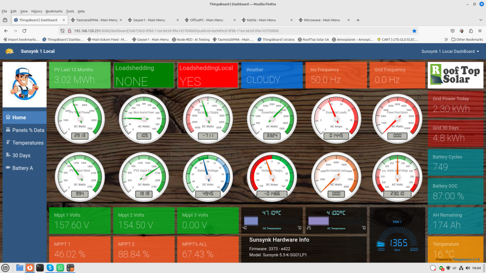Viewport: 486px width, 273px height.
Task: Click the Battery A battery icon
Action: pyautogui.click(x=8, y=168)
